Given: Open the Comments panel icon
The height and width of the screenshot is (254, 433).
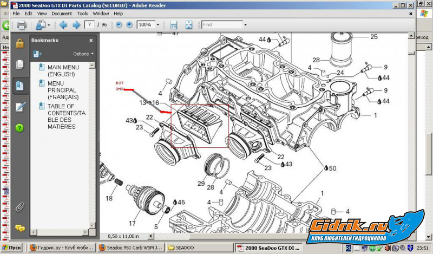Looking at the screenshot, I should (x=20, y=228).
